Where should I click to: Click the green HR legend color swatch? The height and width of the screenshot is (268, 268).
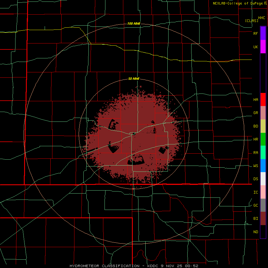263,139
